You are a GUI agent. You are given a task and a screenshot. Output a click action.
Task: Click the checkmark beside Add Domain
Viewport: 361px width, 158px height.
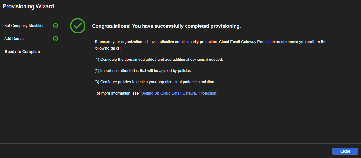tap(55, 39)
